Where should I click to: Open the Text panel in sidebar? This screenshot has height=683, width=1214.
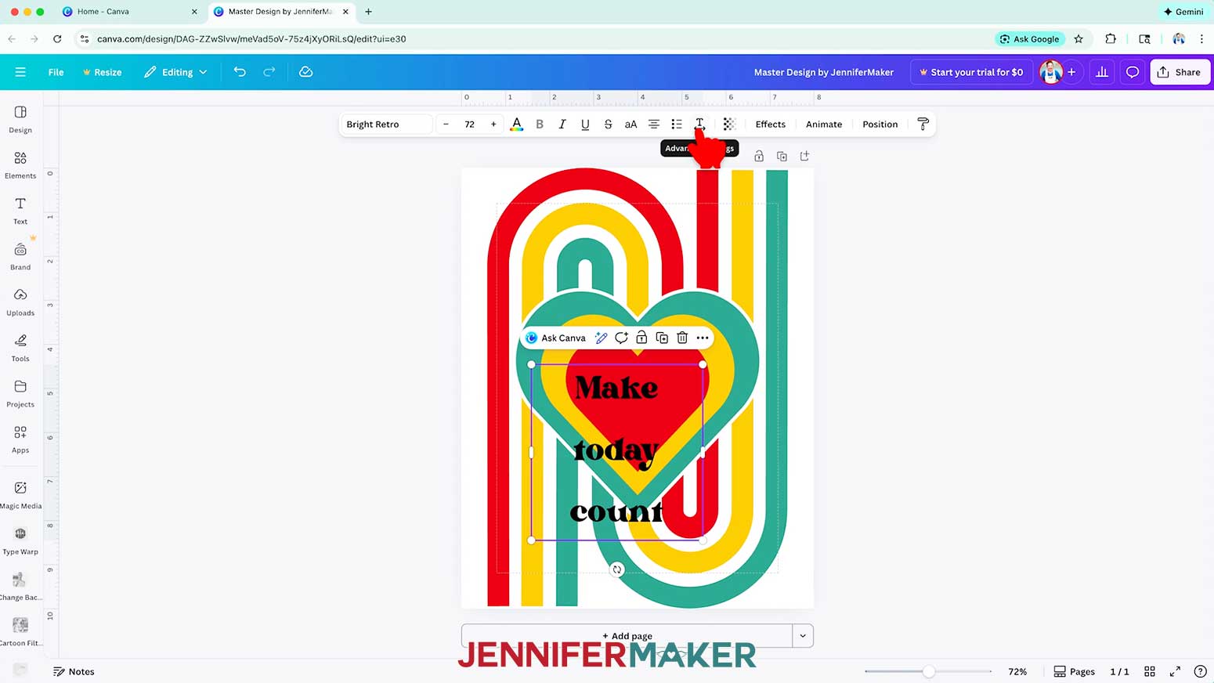coord(20,211)
